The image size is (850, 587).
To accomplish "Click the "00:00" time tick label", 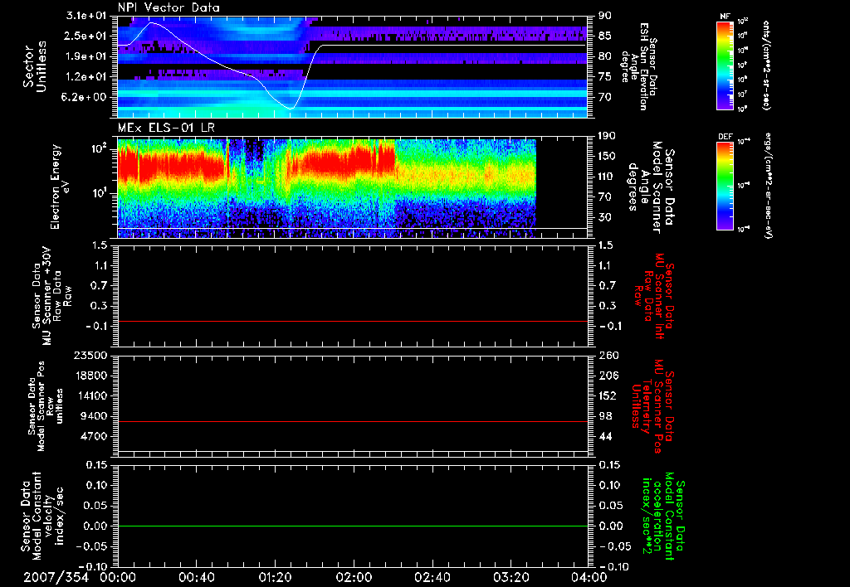I will click(118, 577).
